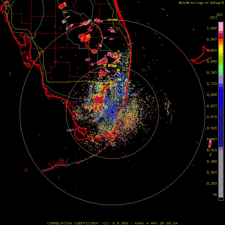Screen dimensions: 225x225
Task: Click the 0.840 scale value
Action: (x=212, y=61)
